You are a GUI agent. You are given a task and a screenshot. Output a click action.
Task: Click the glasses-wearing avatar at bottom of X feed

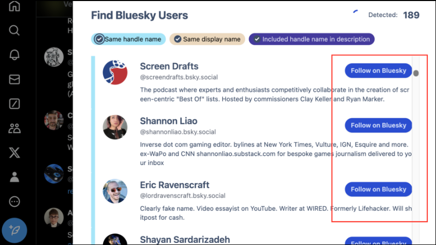click(x=54, y=218)
